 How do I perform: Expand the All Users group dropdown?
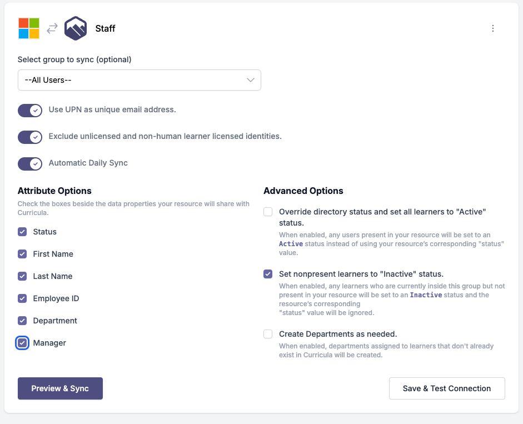click(139, 80)
